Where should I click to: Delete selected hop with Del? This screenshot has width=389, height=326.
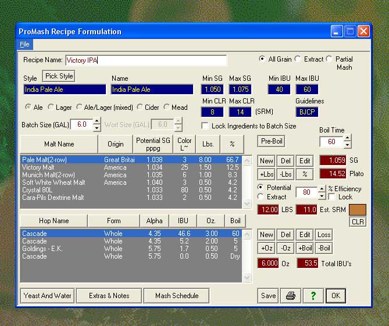285,235
